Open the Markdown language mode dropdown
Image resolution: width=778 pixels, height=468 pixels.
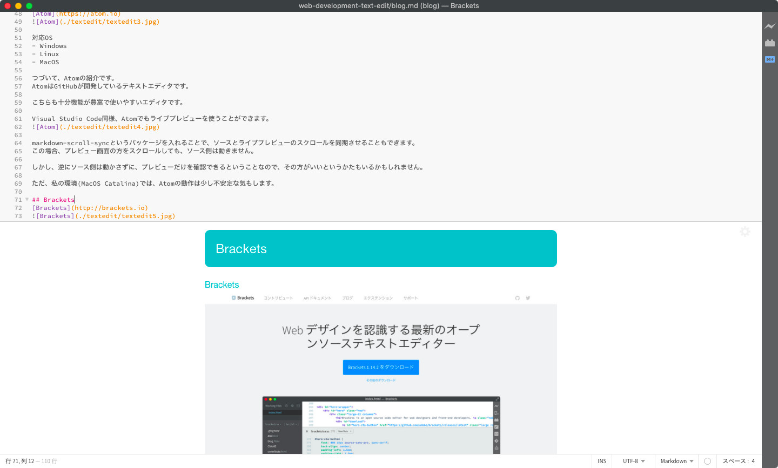(676, 461)
